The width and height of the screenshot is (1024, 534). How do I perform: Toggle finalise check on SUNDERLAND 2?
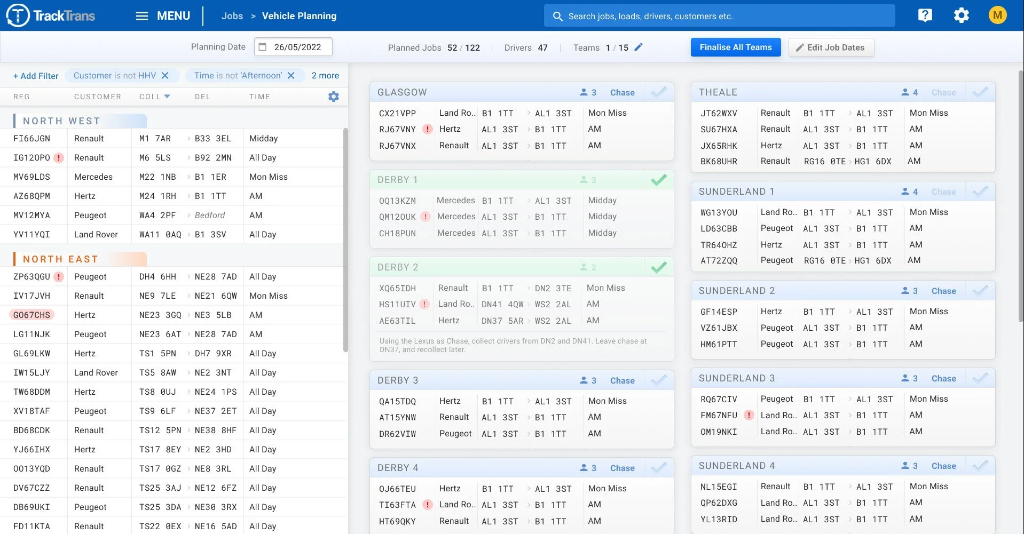click(980, 291)
